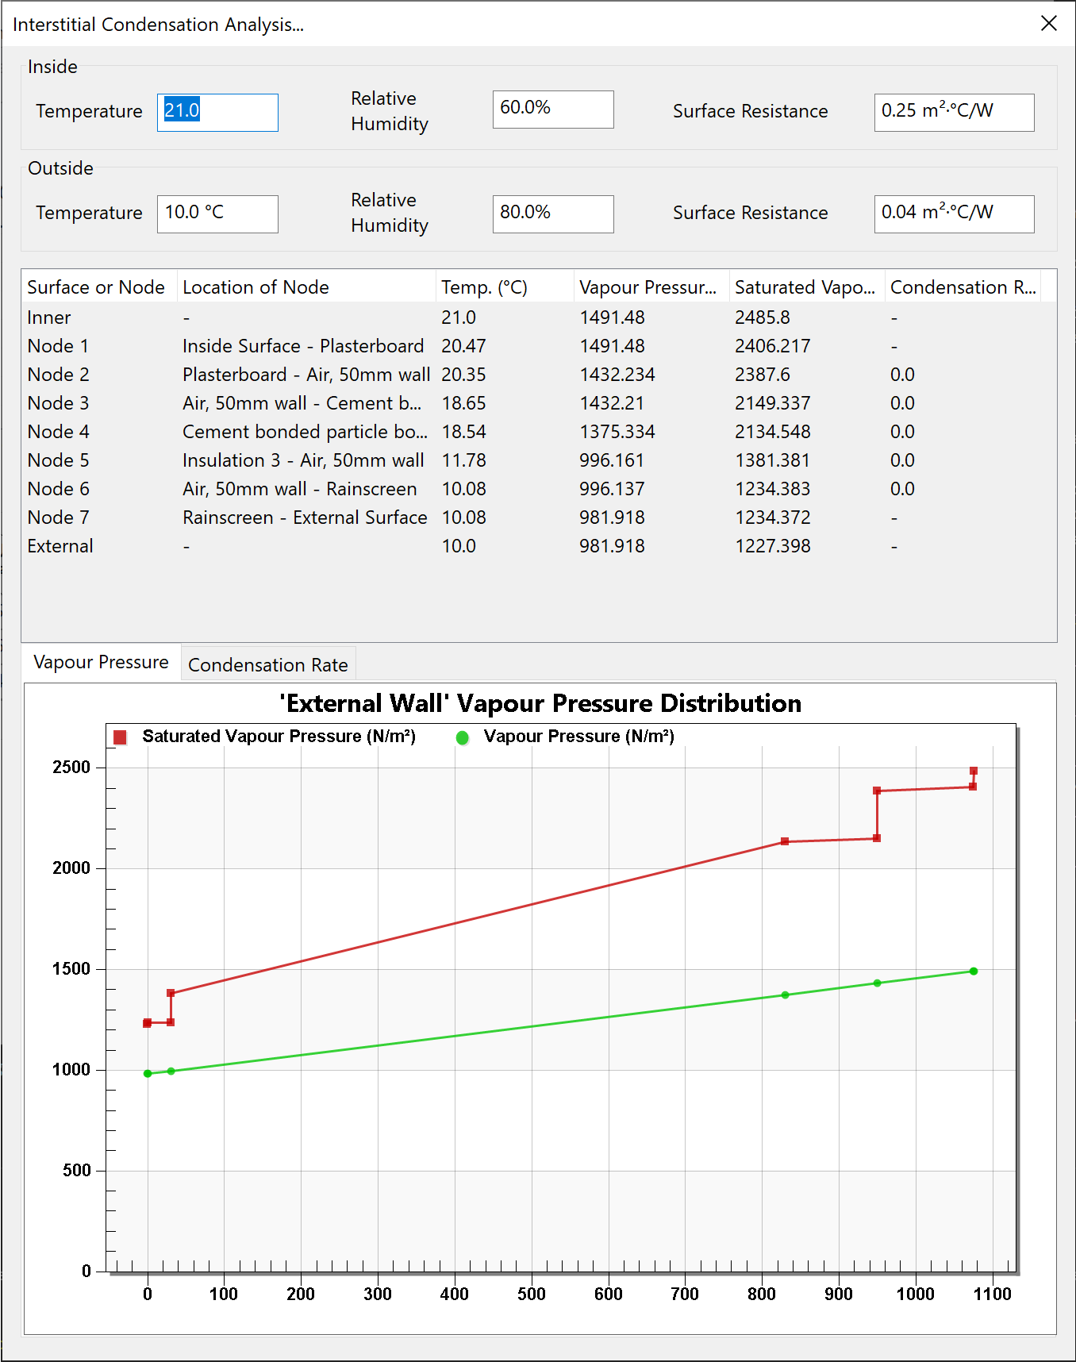This screenshot has width=1076, height=1362.
Task: Click the Inside Temperature field showing 21.0
Action: 217,112
